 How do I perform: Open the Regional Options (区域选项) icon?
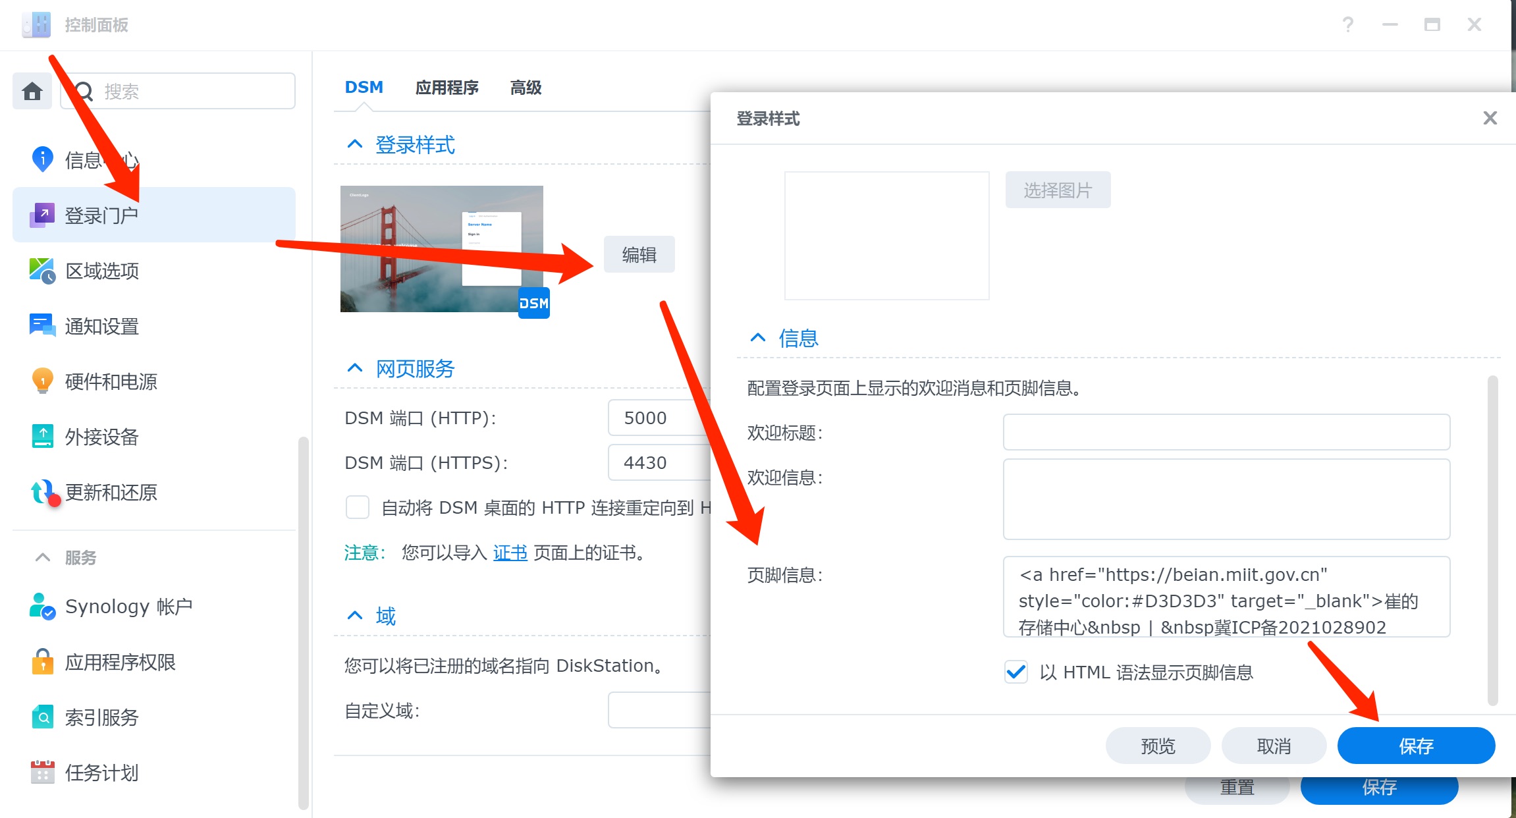(x=43, y=271)
